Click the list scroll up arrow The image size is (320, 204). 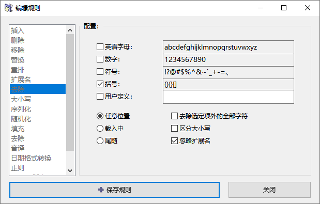point(70,30)
